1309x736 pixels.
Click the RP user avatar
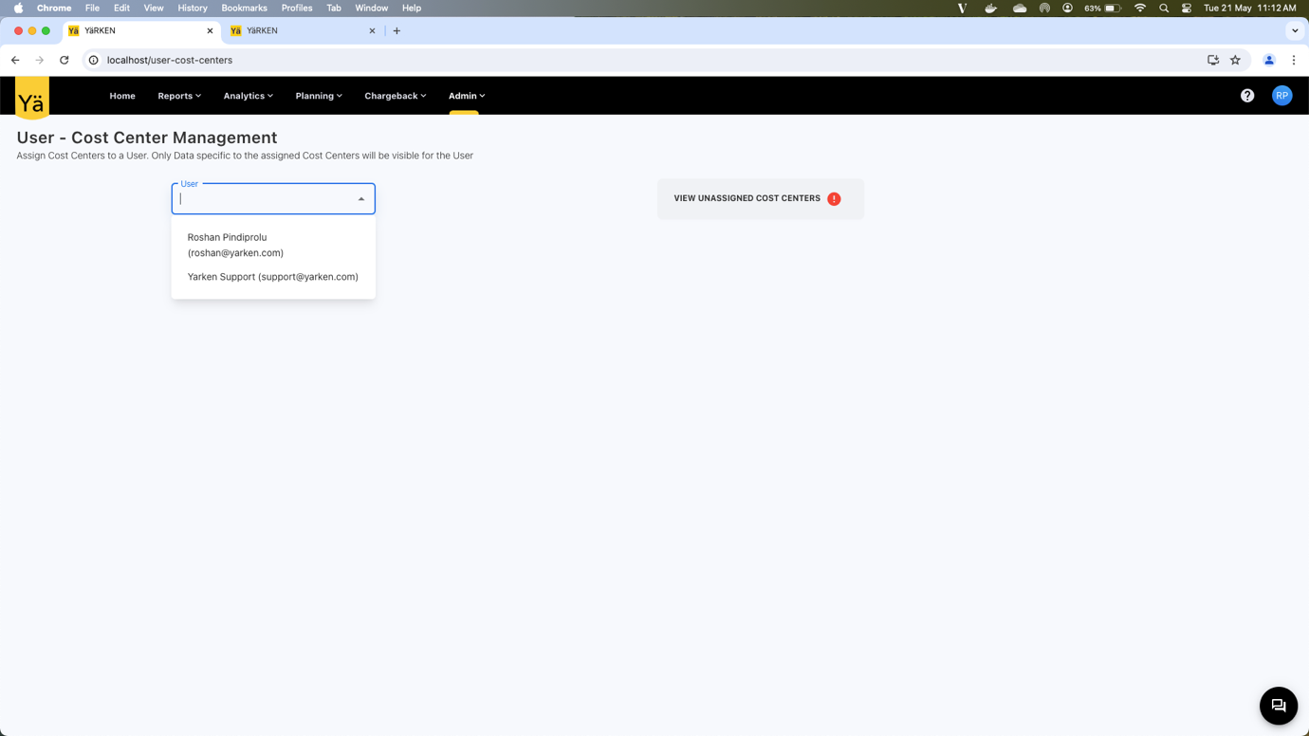(x=1281, y=96)
